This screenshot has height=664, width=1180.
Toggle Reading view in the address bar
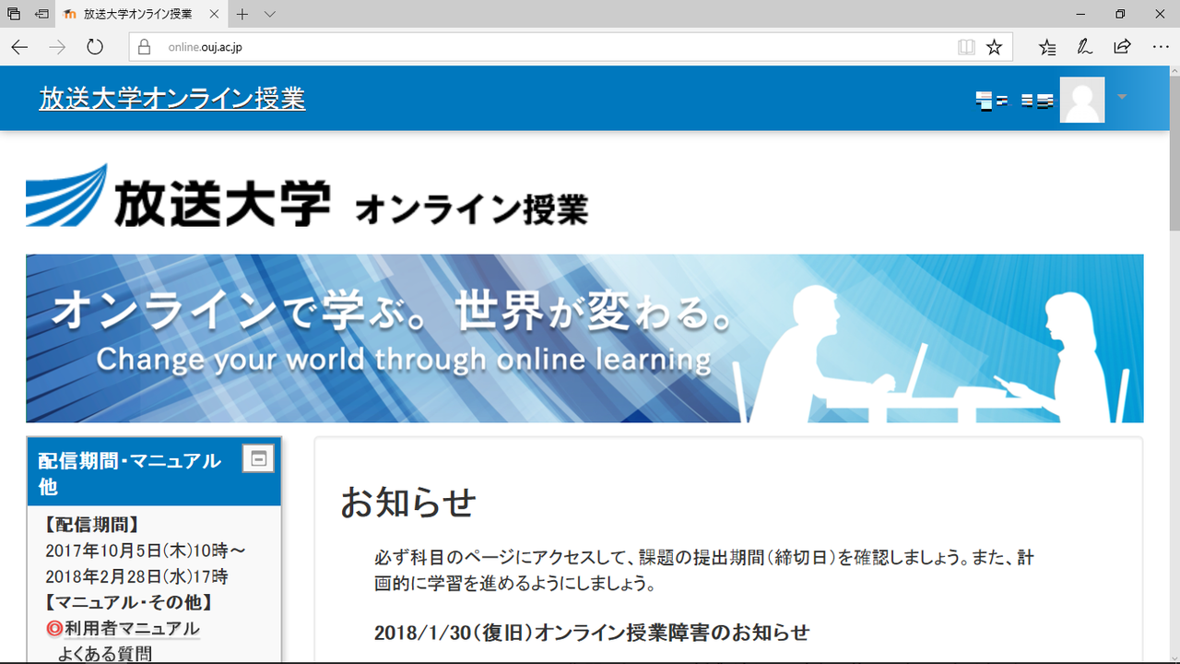tap(965, 46)
